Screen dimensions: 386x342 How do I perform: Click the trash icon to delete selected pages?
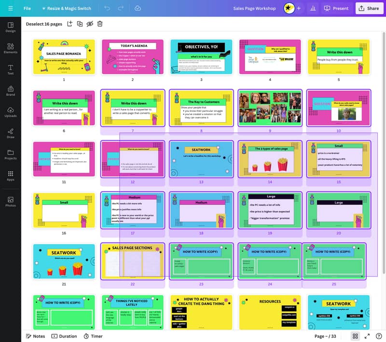(x=100, y=24)
